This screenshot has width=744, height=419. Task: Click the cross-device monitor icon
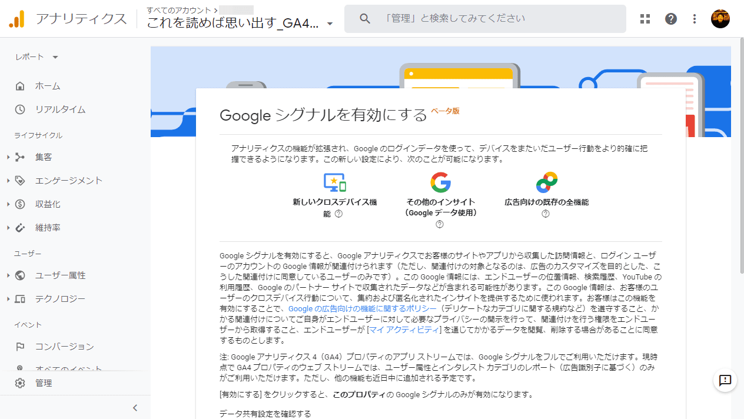[x=334, y=182]
